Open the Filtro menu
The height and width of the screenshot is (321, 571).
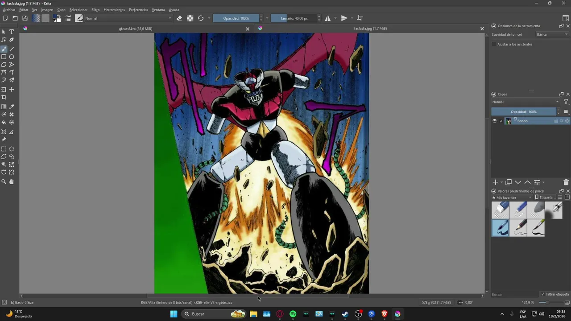click(95, 10)
